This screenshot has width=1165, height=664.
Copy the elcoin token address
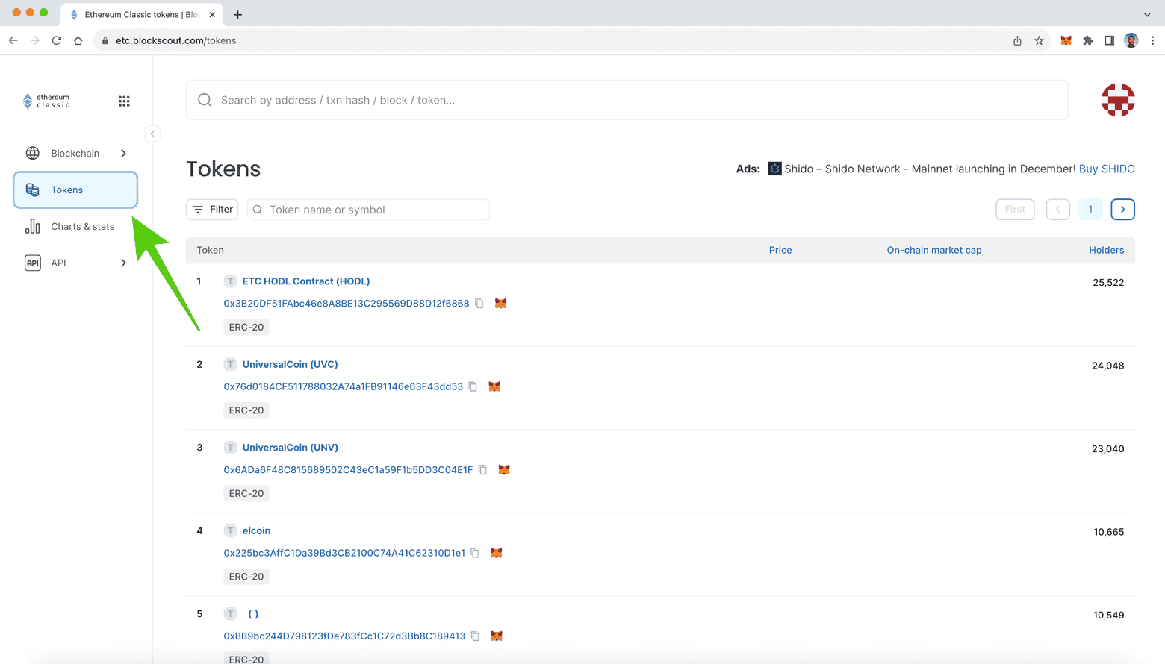click(475, 553)
